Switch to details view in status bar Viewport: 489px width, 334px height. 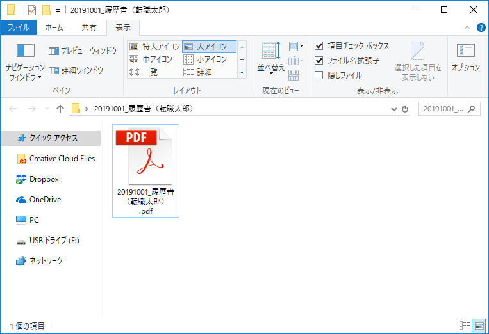pos(465,326)
